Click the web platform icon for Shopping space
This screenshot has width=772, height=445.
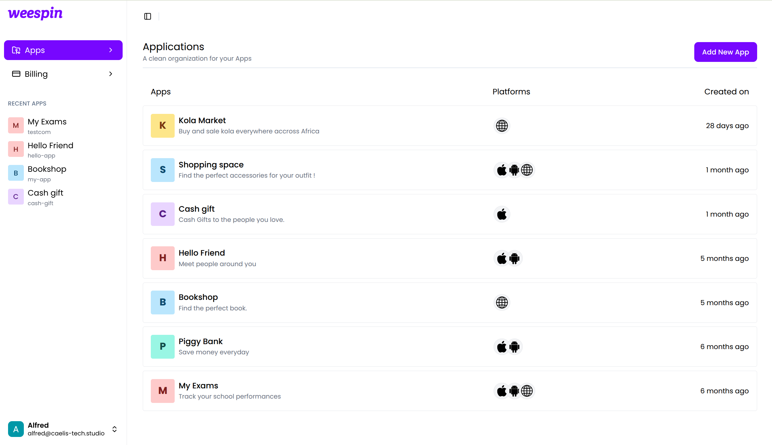(x=527, y=170)
